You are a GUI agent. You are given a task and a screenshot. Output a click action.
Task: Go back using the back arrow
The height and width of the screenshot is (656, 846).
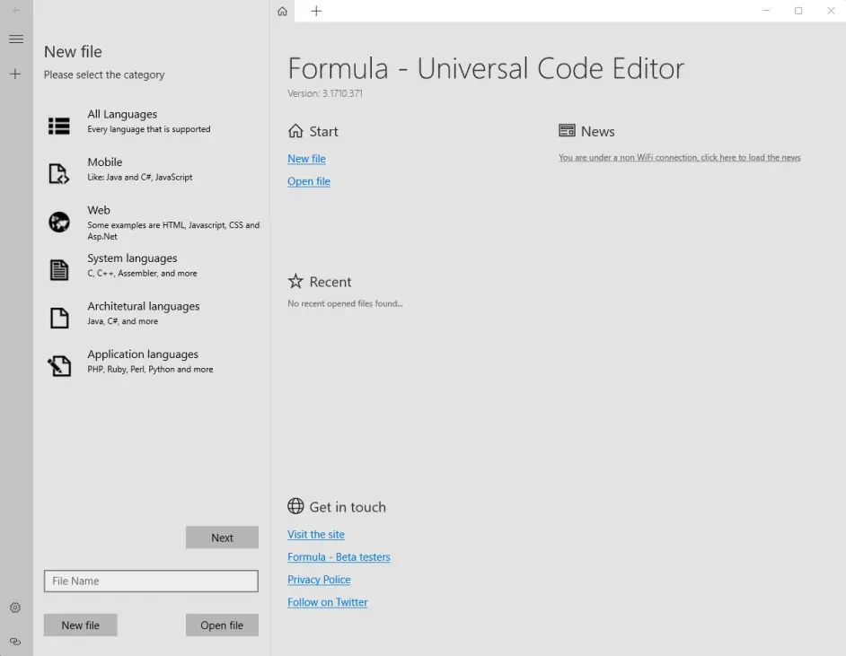pos(16,10)
